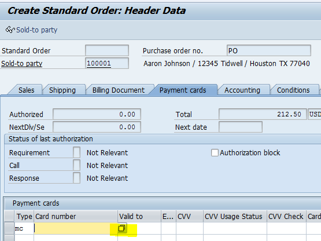Click the card Type cell containing mc
Image resolution: width=321 pixels, height=241 pixels.
[24, 228]
